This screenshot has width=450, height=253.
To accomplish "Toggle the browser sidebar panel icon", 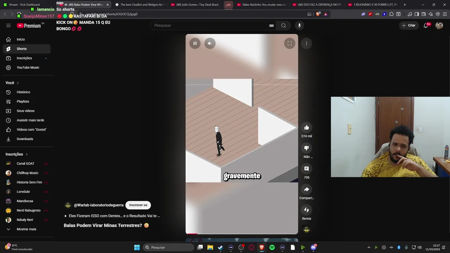I will [417, 14].
